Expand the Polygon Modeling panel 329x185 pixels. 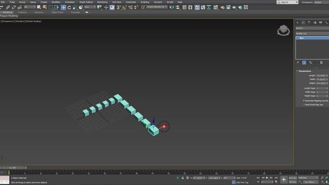click(x=9, y=16)
